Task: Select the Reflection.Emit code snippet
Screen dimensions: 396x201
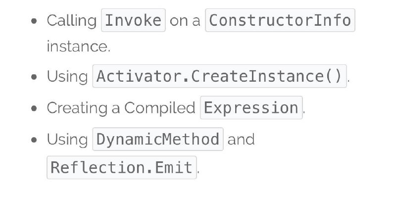Action: (x=122, y=167)
